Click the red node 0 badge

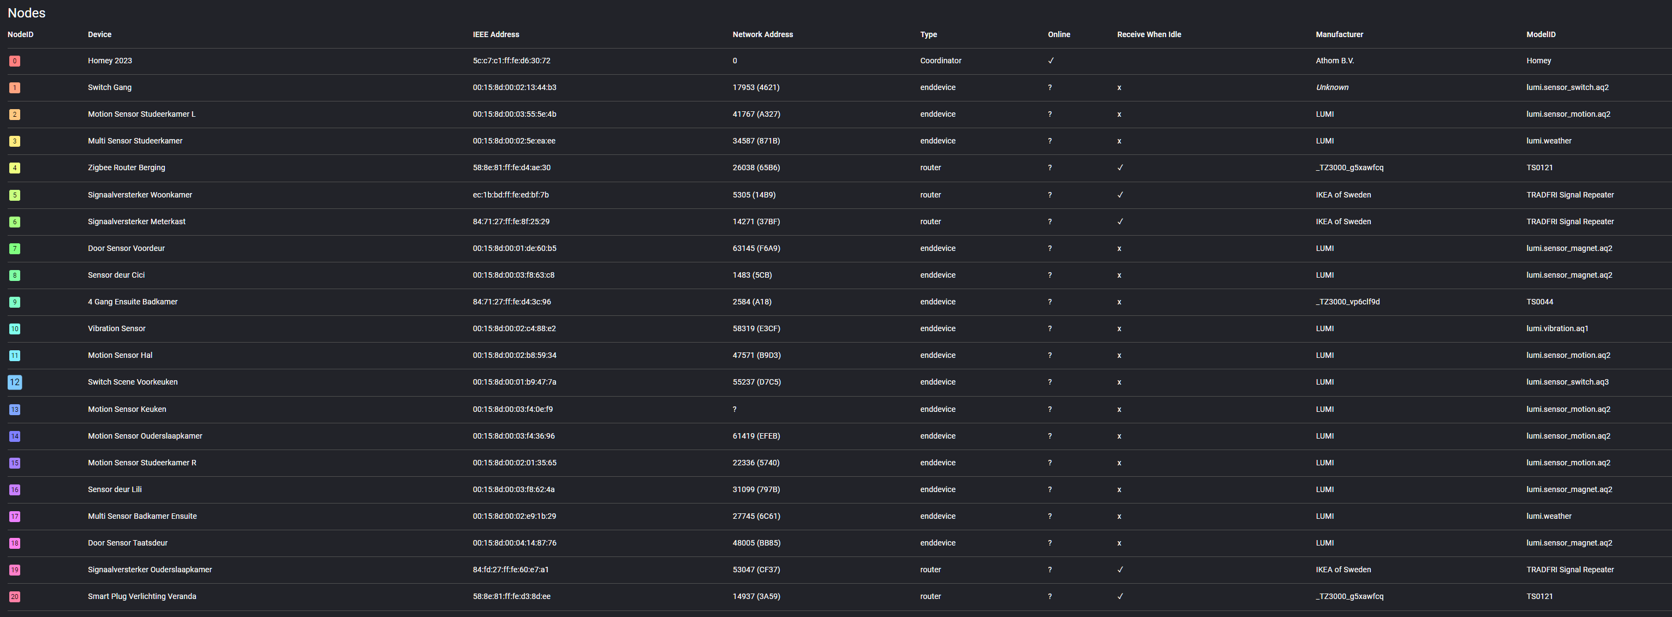(14, 61)
